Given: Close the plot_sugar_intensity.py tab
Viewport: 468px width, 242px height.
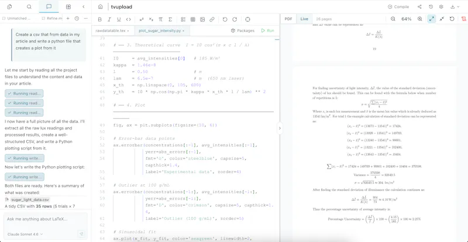Looking at the screenshot, I should click(183, 31).
